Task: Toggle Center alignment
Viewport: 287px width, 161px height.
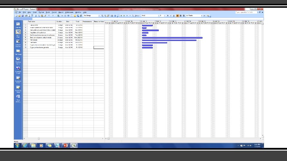Action: coord(181,16)
